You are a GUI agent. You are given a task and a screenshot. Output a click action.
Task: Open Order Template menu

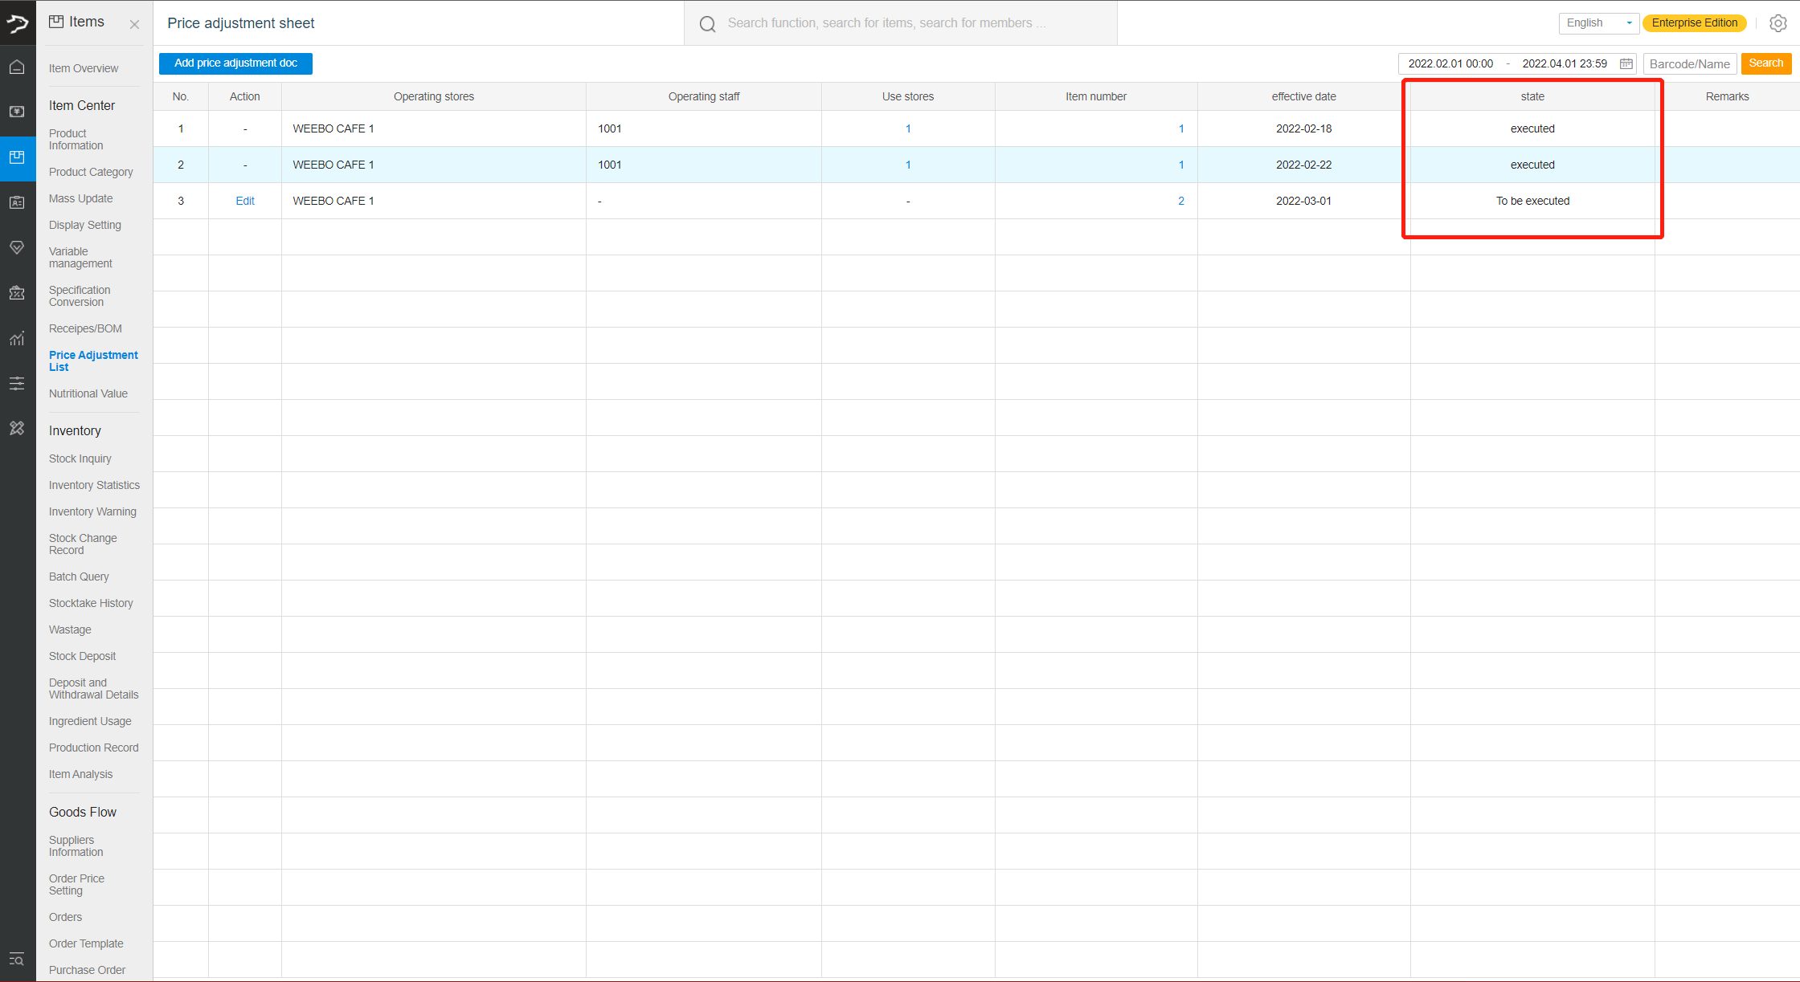coord(86,943)
